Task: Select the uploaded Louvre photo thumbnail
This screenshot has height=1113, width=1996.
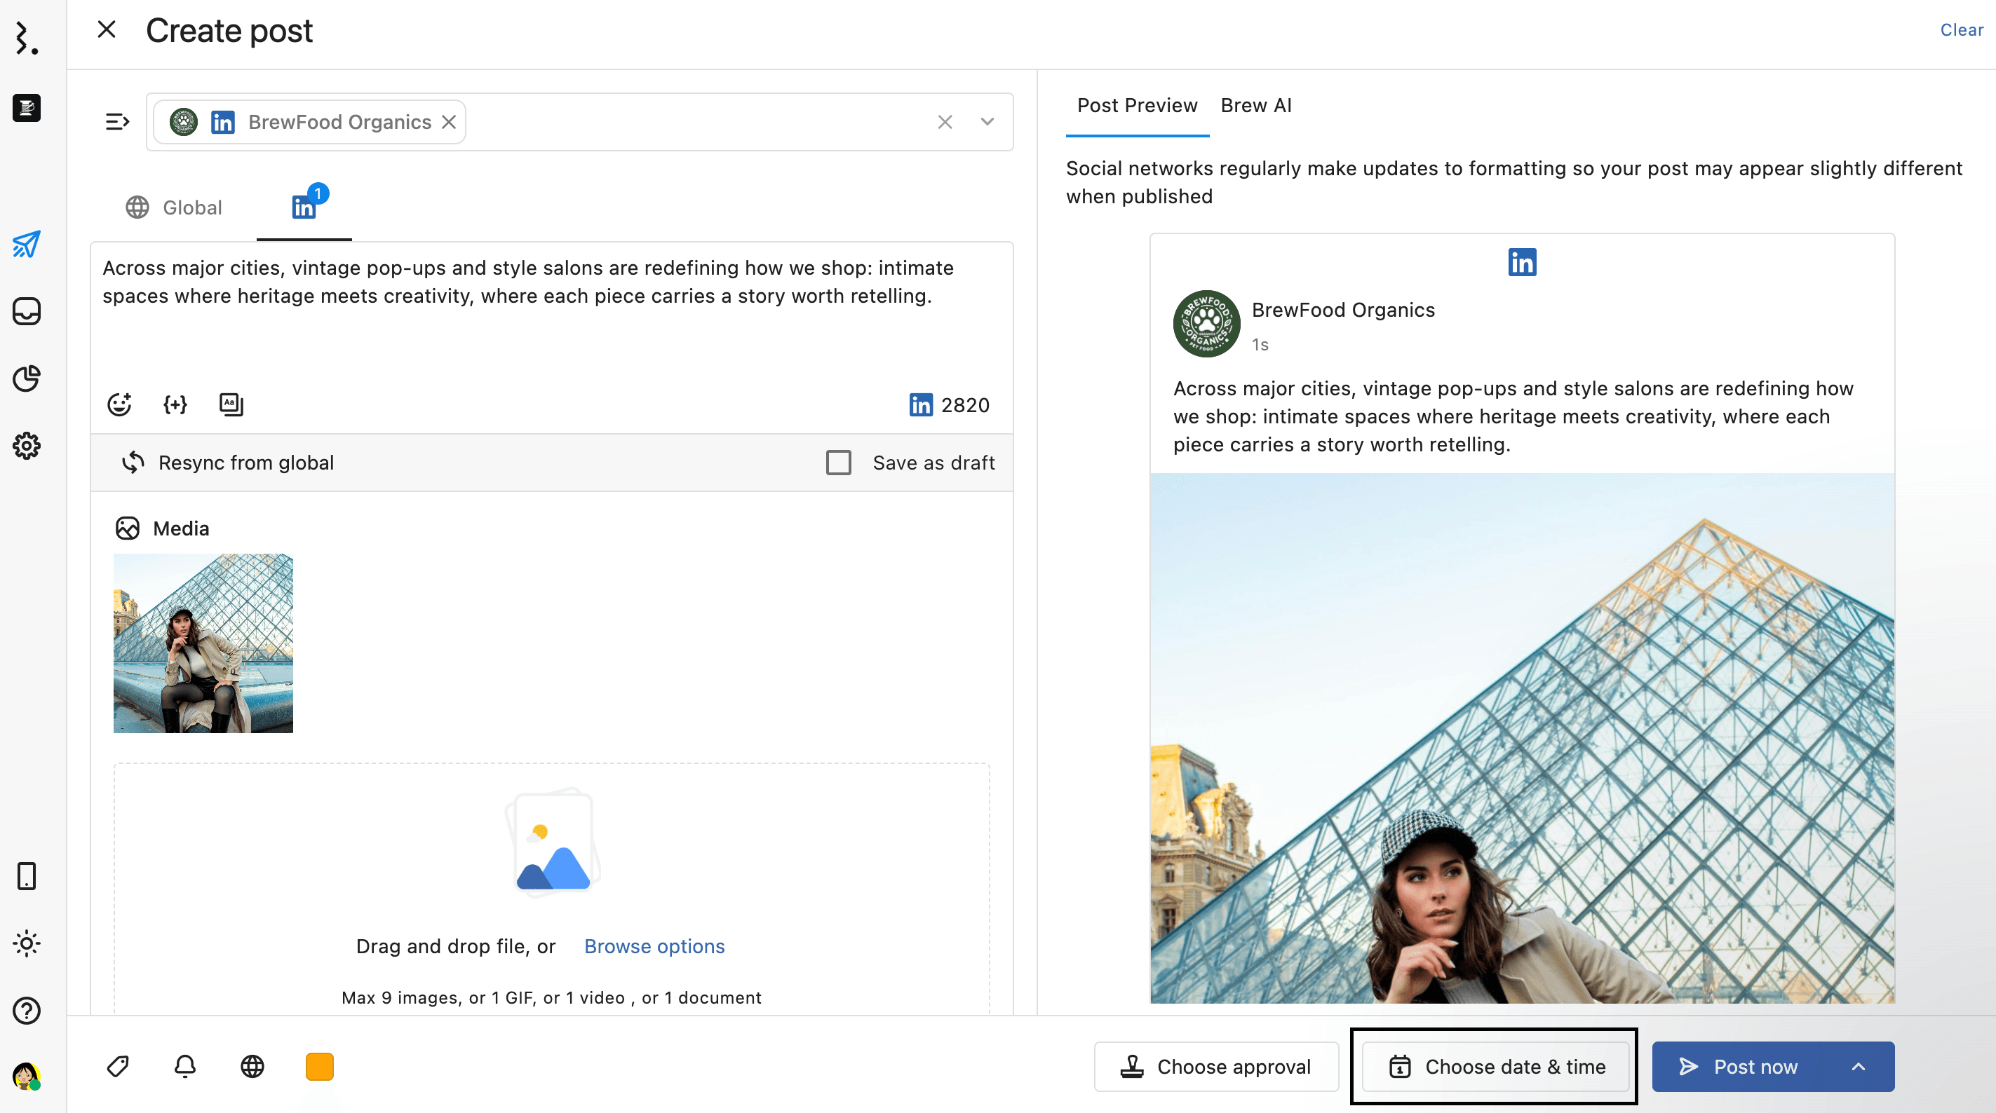Action: [x=203, y=643]
